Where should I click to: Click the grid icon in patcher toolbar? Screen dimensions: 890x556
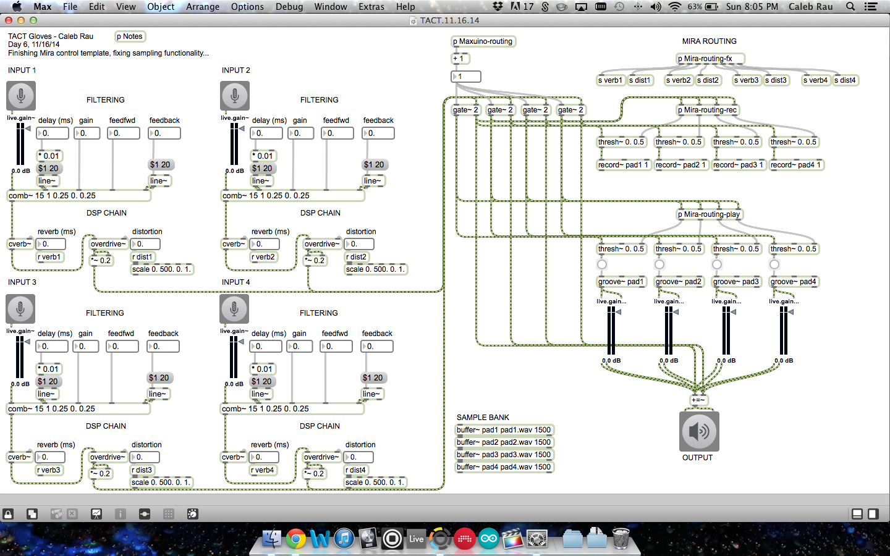169,514
